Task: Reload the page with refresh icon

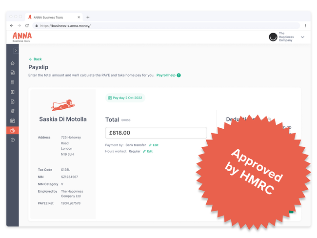Action: coord(27,25)
